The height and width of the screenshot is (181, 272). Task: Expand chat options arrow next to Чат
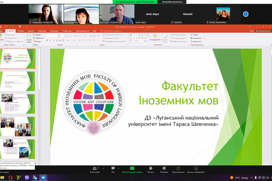(119, 168)
